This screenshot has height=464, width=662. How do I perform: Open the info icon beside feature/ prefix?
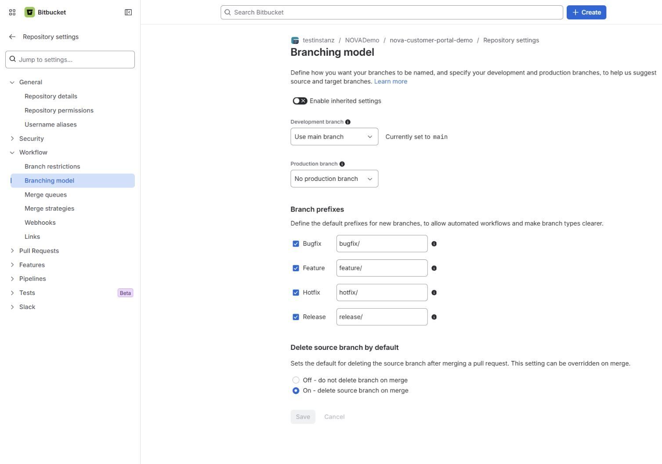(434, 268)
